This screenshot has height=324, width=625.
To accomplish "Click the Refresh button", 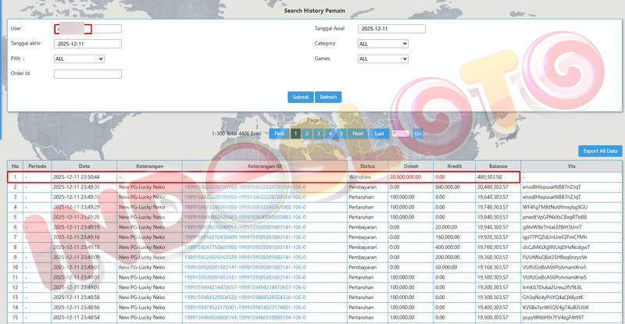I will click(328, 97).
